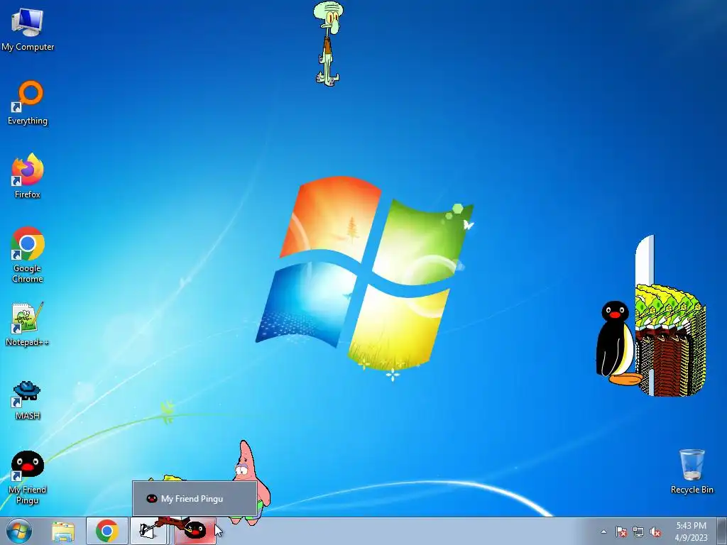Click the My Friend Pingu desktop shortcut
Viewport: 727px width, 545px height.
pyautogui.click(x=28, y=478)
